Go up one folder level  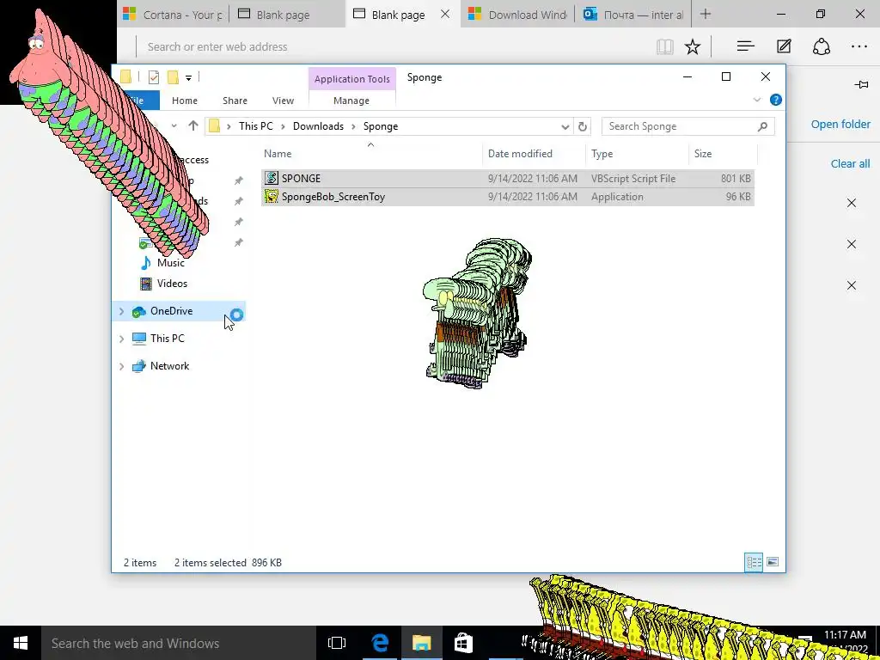click(x=193, y=125)
